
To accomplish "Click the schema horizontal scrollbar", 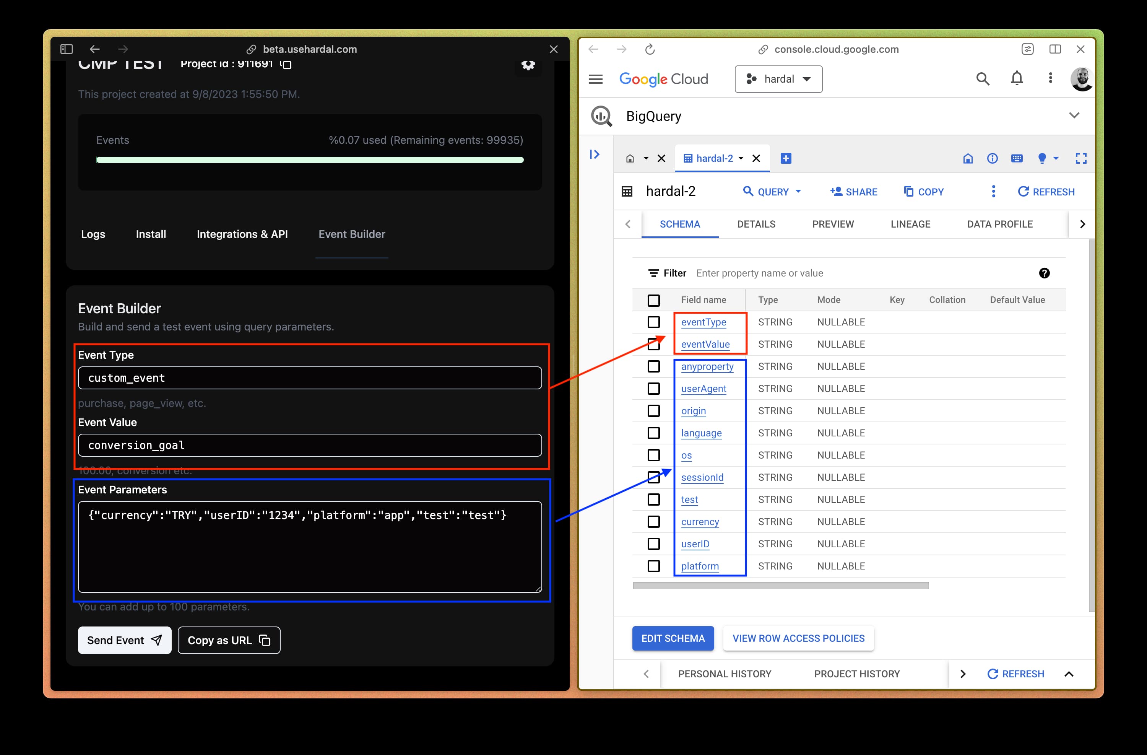I will click(781, 585).
